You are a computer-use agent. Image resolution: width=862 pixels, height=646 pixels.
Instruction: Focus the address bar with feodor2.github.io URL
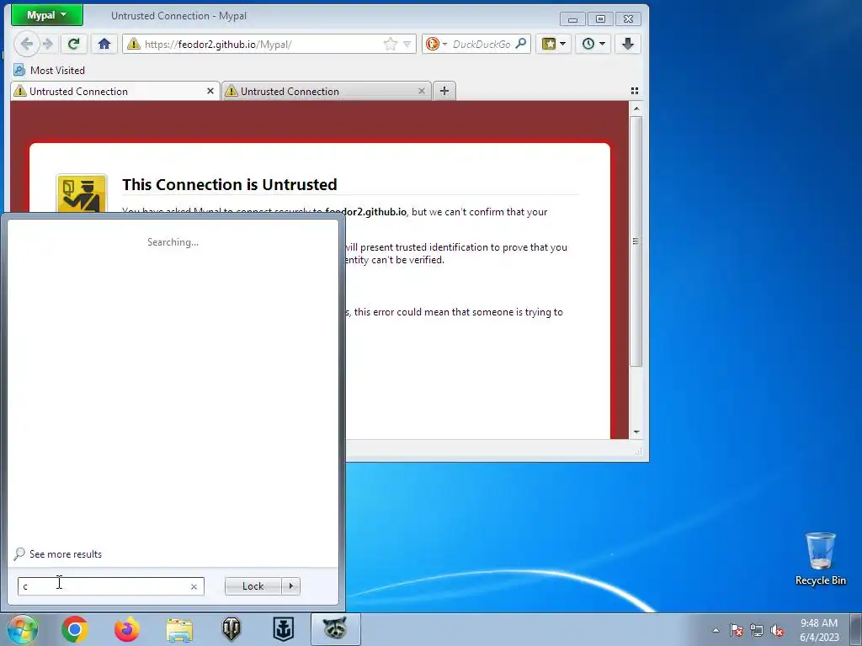(262, 44)
